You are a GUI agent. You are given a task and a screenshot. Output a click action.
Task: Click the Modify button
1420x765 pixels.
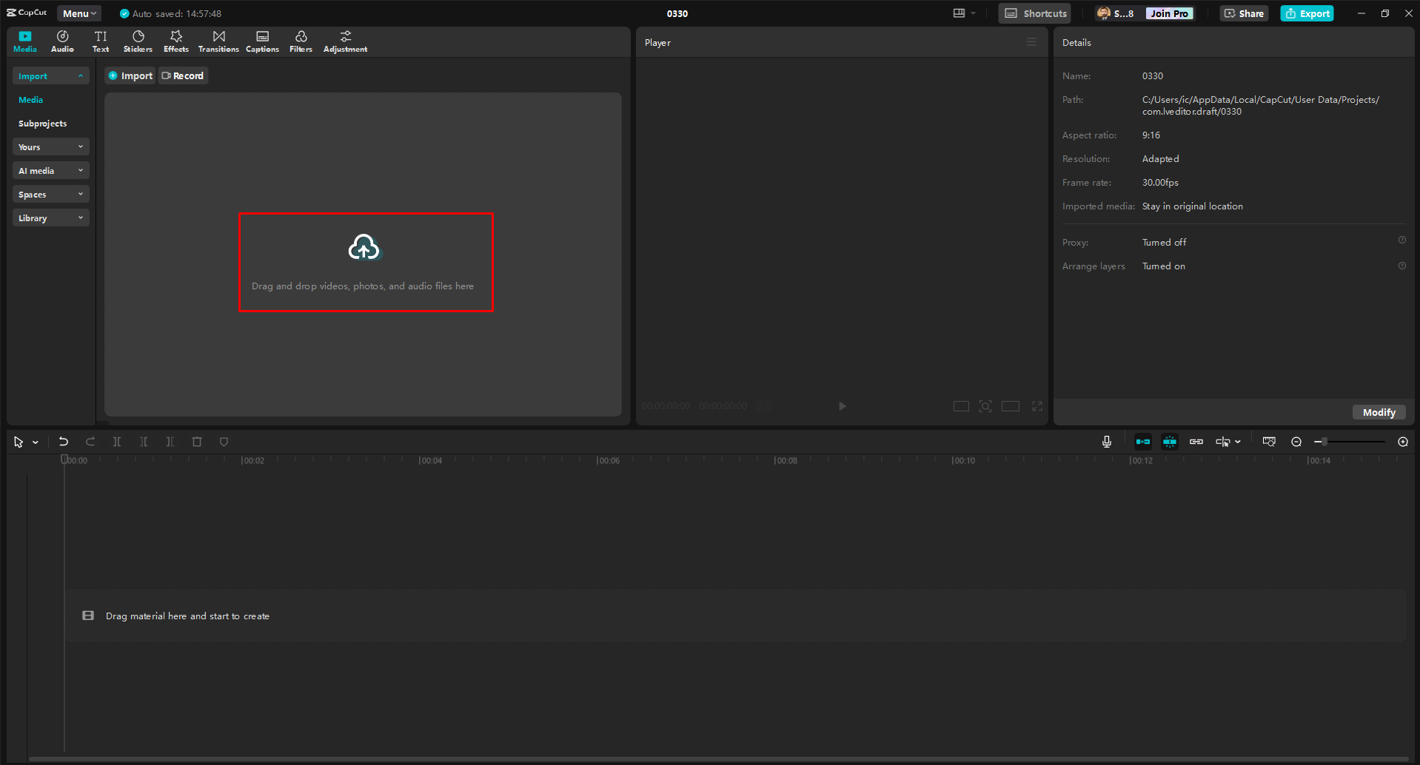click(x=1379, y=412)
